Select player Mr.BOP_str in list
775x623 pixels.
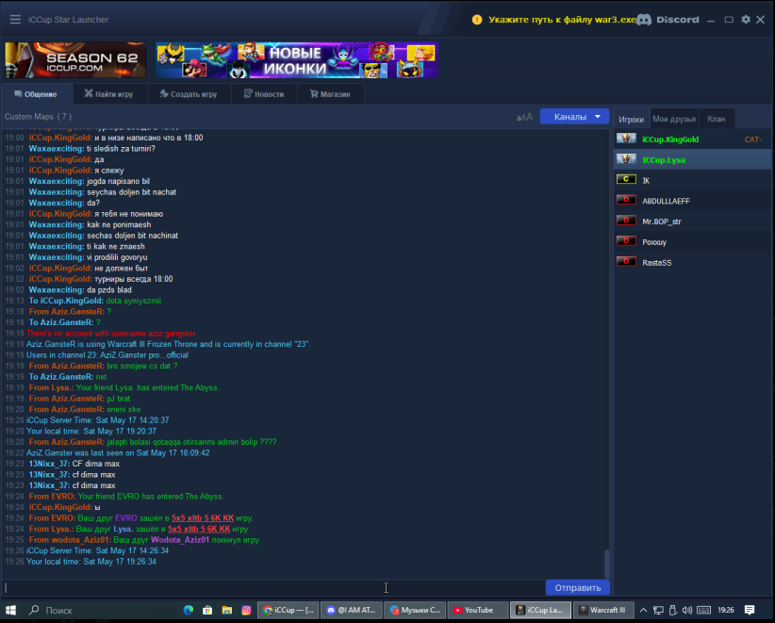692,221
